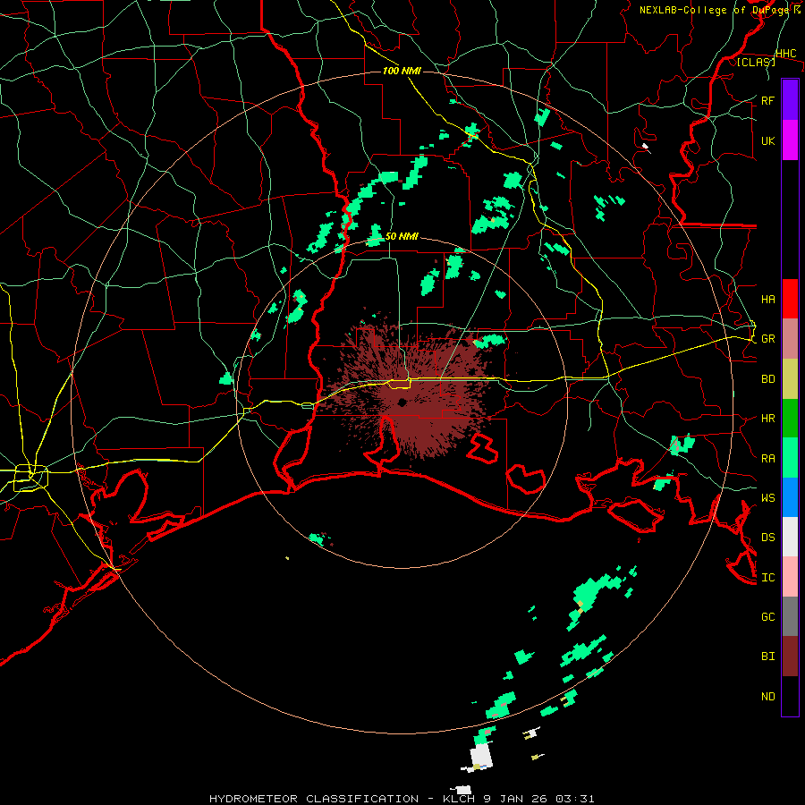
Task: Click the RA light green legend swatch
Action: 790,458
